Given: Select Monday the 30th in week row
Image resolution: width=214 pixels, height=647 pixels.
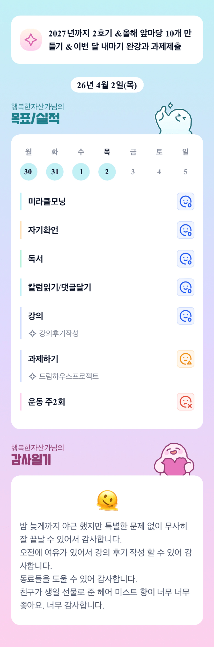Looking at the screenshot, I should (28, 171).
